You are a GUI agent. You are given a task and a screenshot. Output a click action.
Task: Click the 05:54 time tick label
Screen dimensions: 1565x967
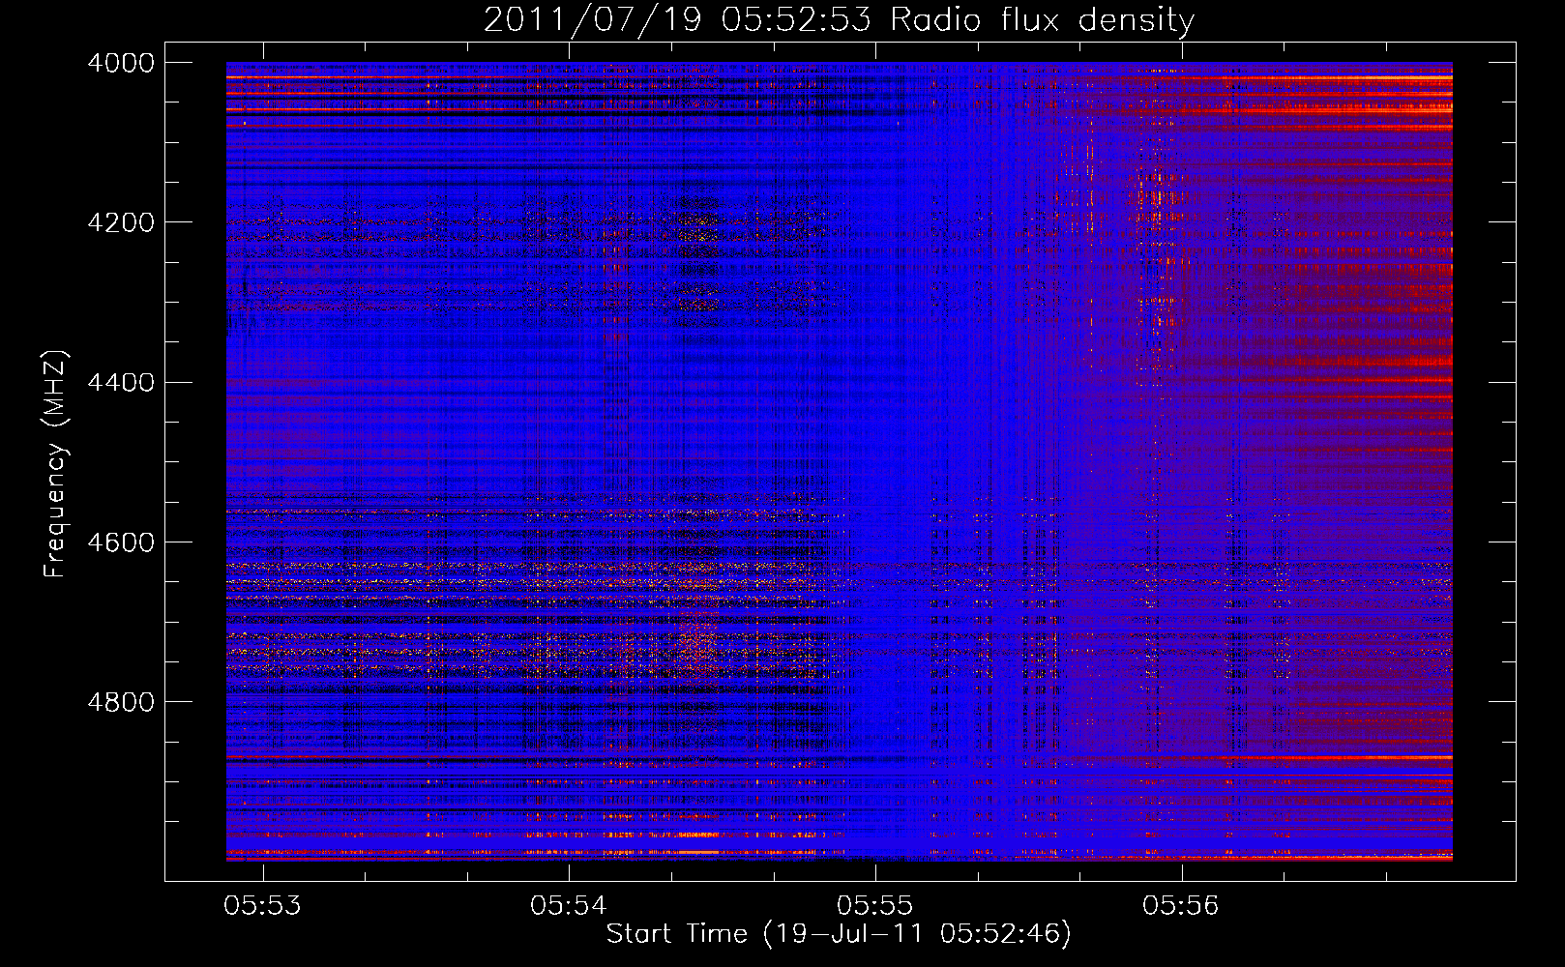[569, 905]
